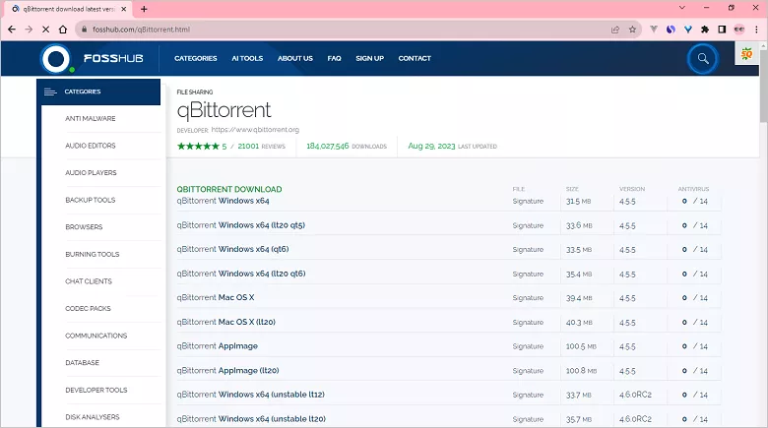Select BURNING TOOLS category
The image size is (768, 428).
click(x=93, y=254)
